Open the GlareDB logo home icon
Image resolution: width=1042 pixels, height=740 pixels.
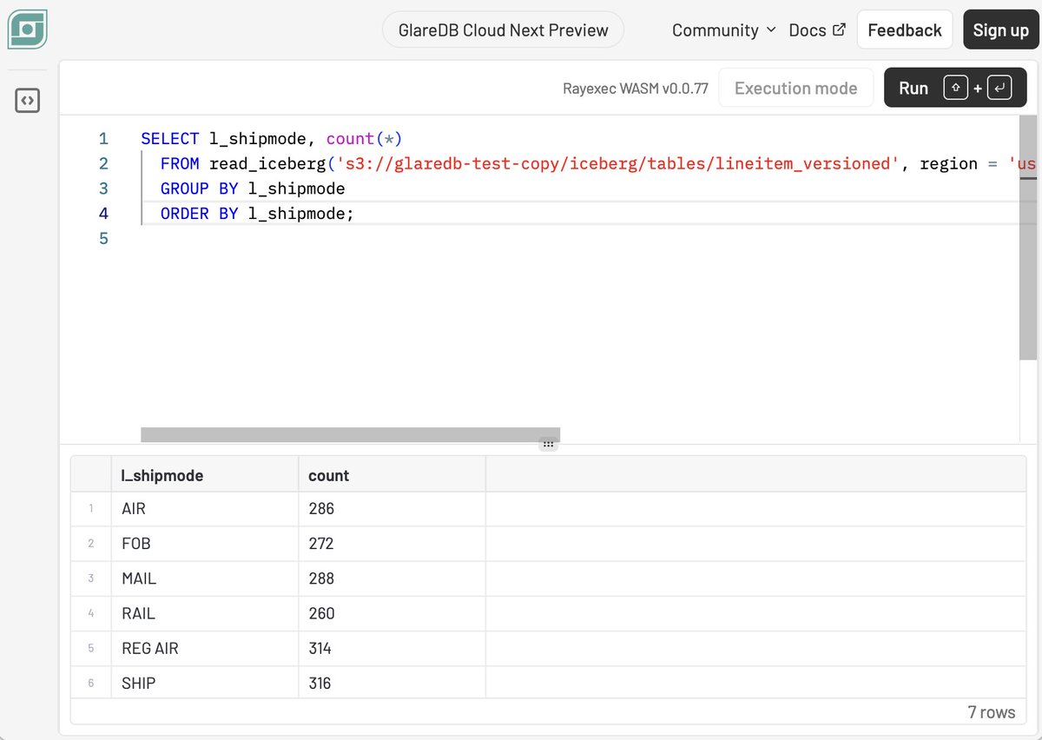27,30
